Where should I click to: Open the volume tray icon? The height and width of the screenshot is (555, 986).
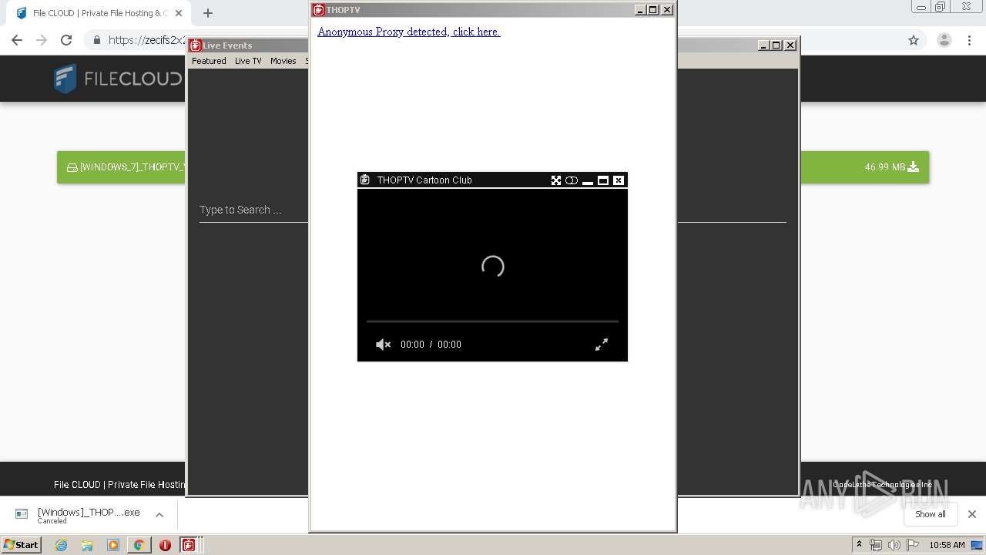(894, 545)
